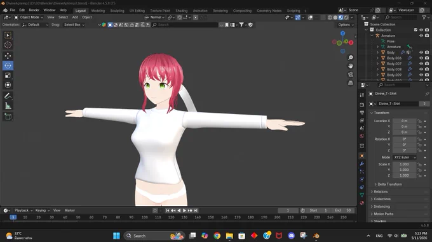Open the Render menu
This screenshot has width=432, height=242.
pyautogui.click(x=34, y=10)
